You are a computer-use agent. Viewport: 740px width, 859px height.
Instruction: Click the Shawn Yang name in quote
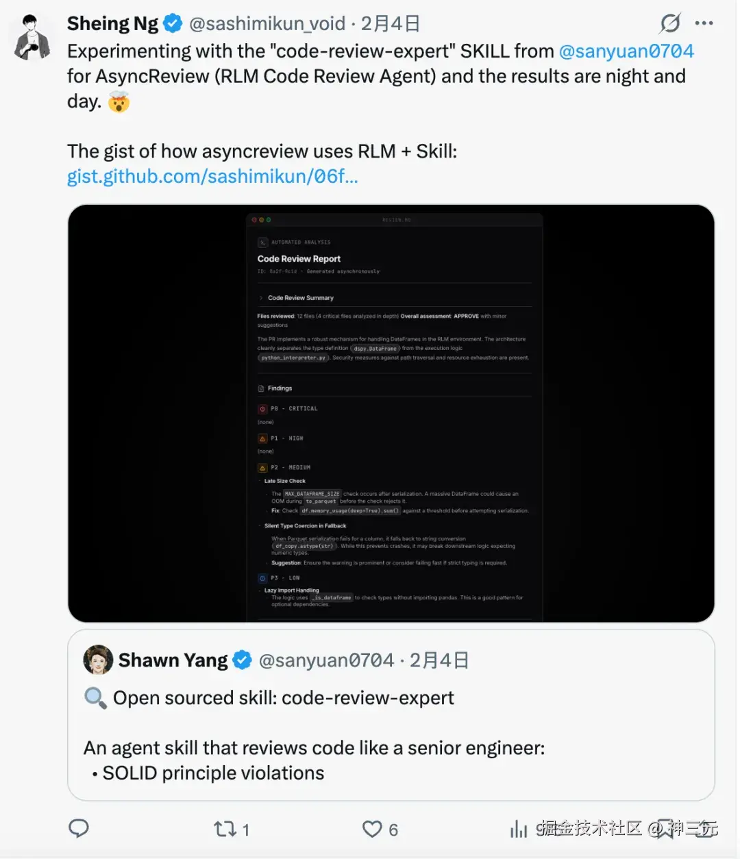[173, 660]
